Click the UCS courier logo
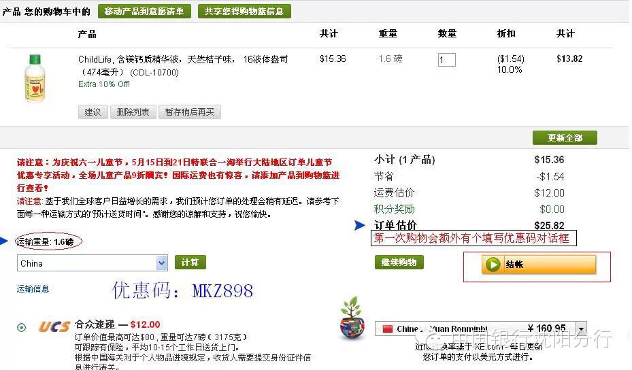This screenshot has width=632, height=370. pos(54,326)
